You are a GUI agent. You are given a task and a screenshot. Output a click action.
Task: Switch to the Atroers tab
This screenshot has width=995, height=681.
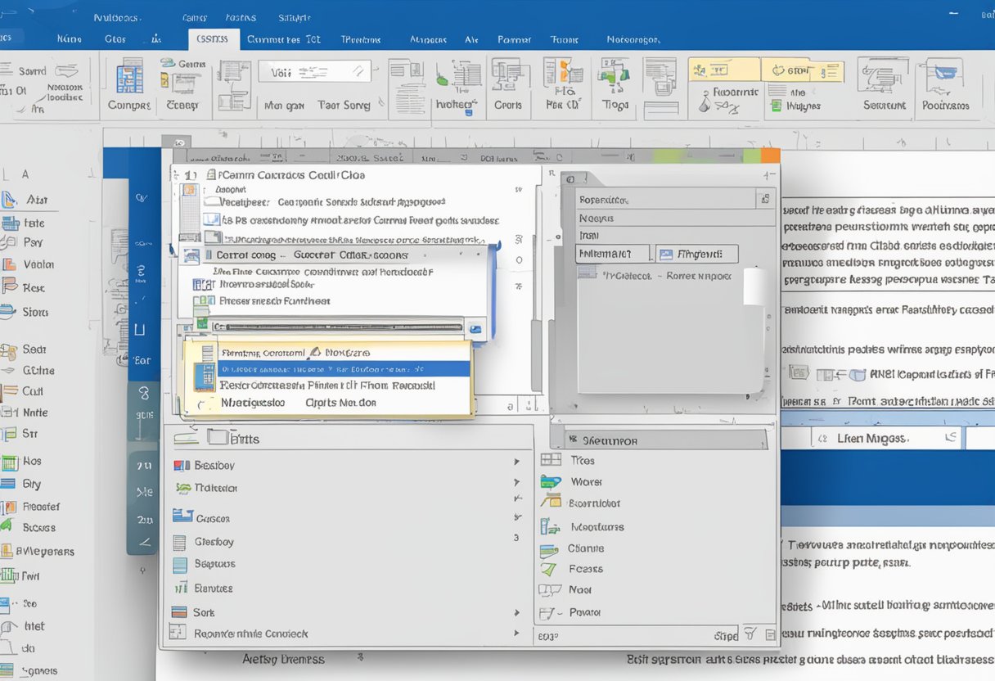pos(429,38)
